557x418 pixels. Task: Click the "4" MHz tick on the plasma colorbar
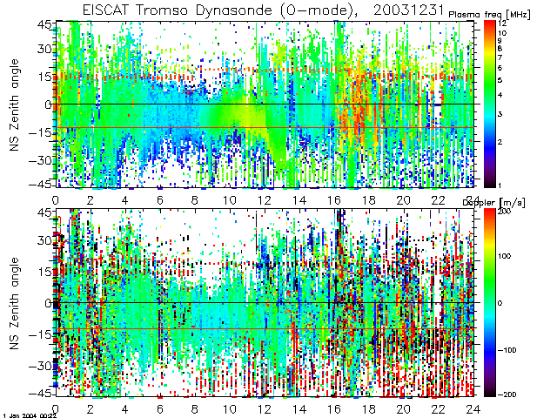coord(500,95)
